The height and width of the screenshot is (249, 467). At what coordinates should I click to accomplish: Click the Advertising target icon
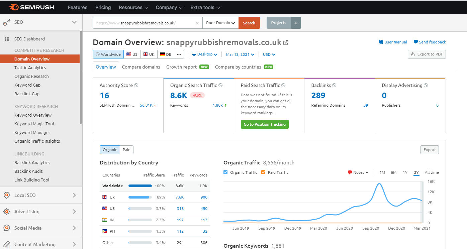6,212
